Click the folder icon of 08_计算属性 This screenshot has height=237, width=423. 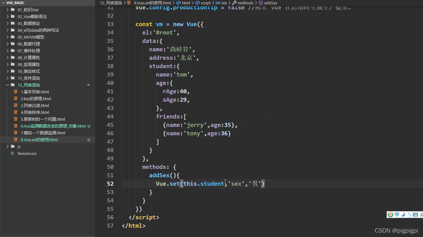[x=12, y=58]
